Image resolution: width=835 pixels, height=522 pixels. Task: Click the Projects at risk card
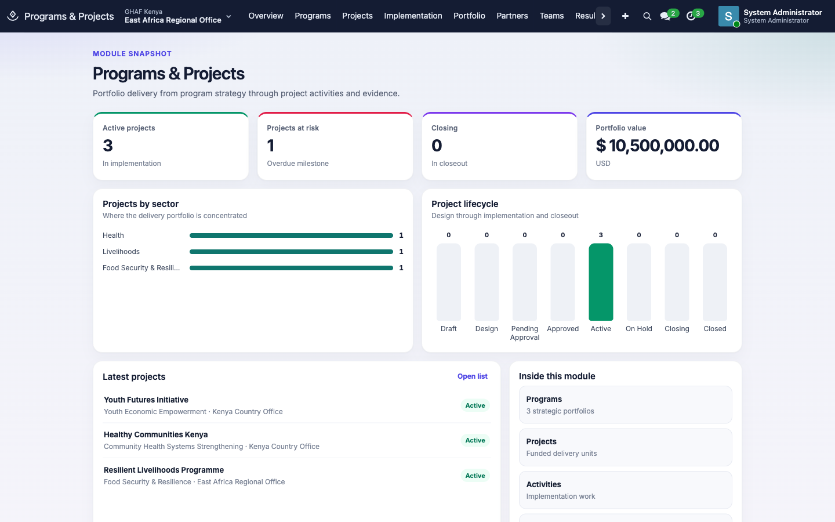pyautogui.click(x=335, y=146)
